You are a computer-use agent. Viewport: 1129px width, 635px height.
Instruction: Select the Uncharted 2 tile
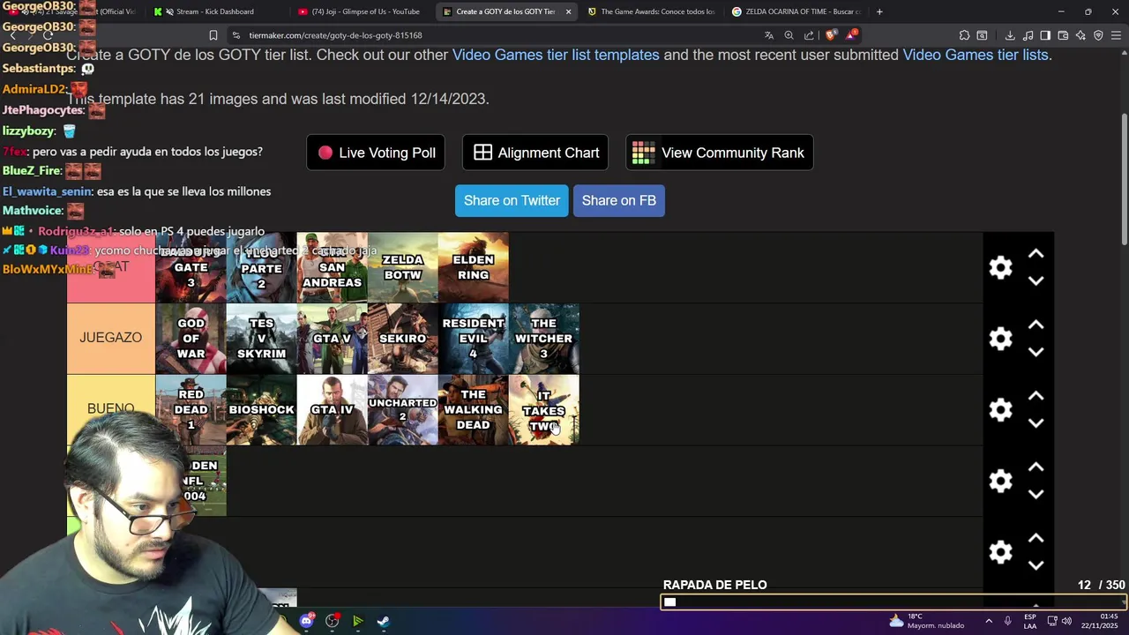click(403, 410)
